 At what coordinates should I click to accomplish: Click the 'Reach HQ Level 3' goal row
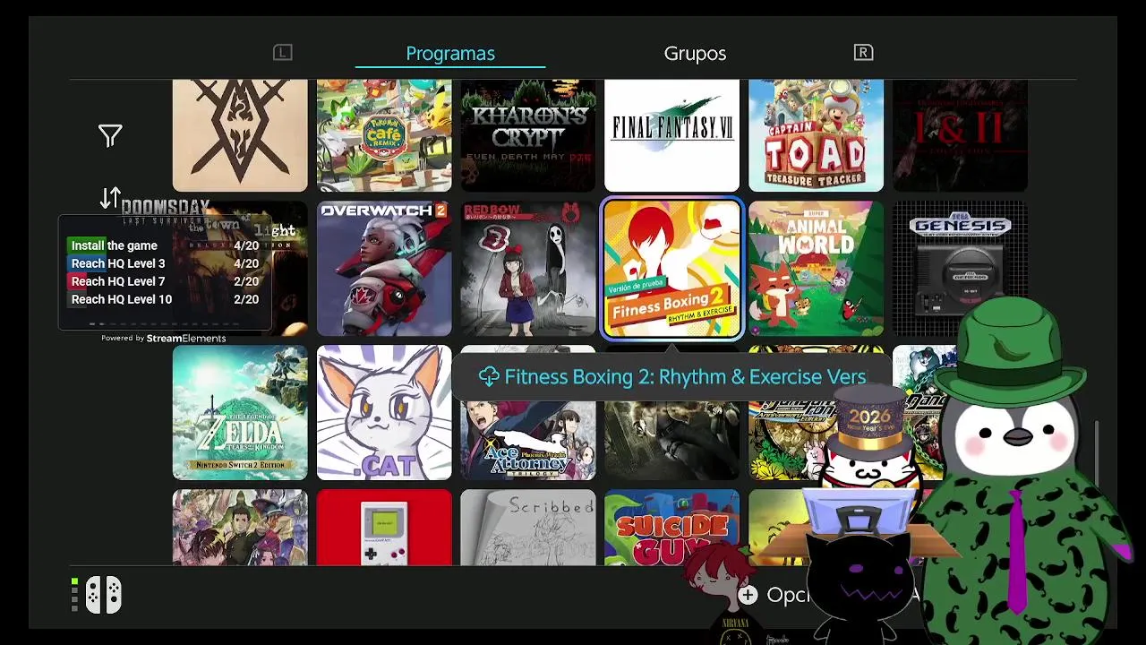tap(165, 263)
